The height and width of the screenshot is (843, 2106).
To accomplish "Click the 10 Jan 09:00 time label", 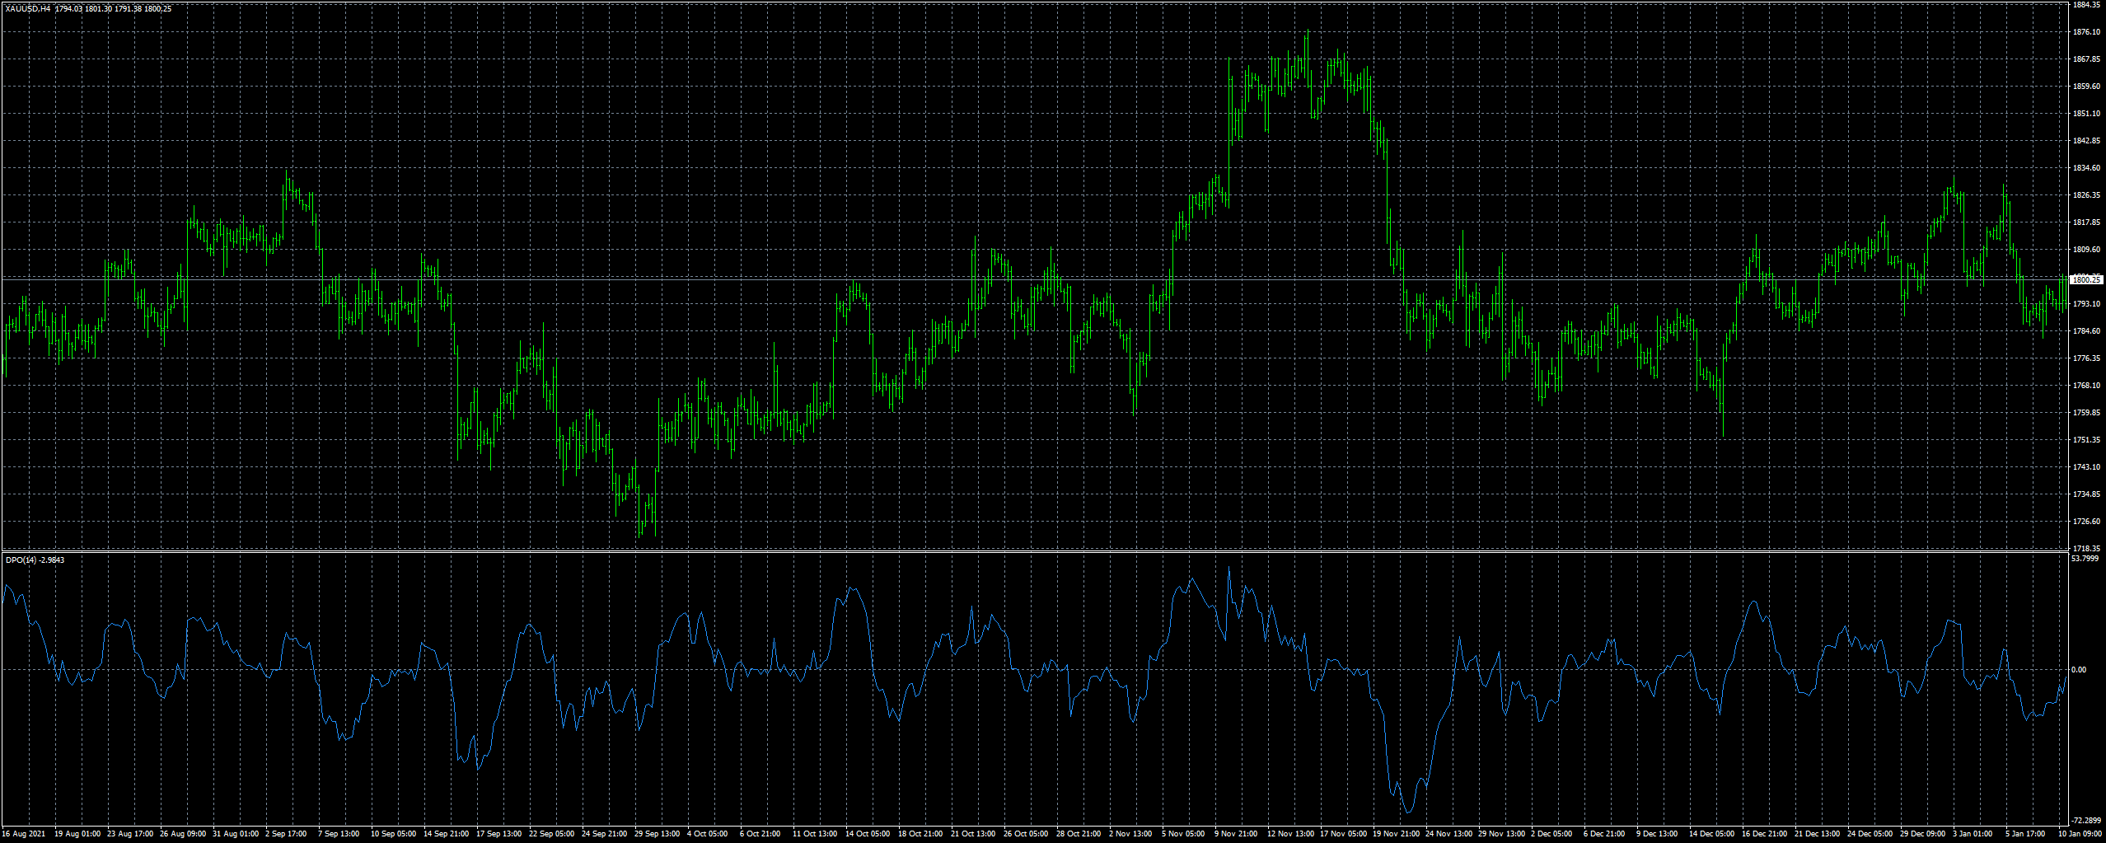I will pyautogui.click(x=2080, y=834).
